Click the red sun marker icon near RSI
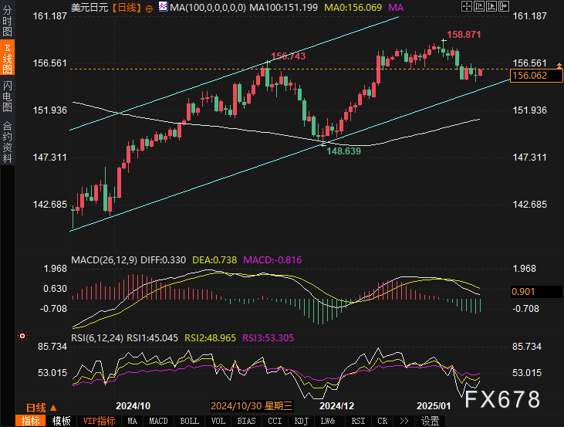This screenshot has width=564, height=427. coord(22,336)
